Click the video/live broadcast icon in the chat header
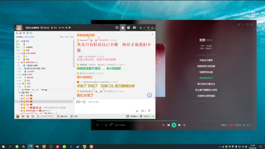The height and width of the screenshot is (149, 265). [117, 28]
